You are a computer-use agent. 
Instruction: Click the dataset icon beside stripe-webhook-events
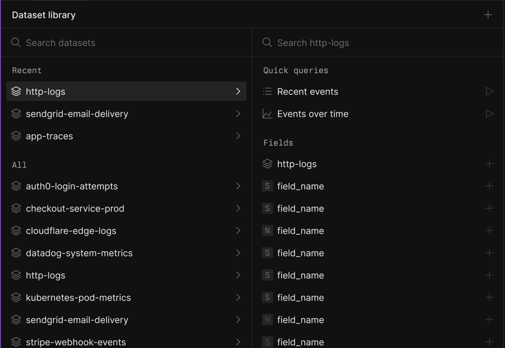coord(16,341)
